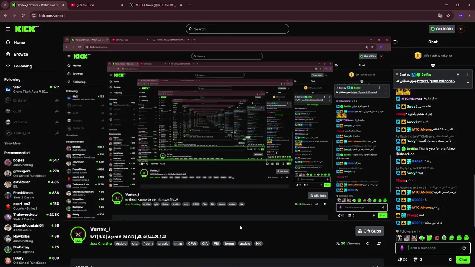Viewport: 475px width, 267px height.
Task: Open recommended channel Trainwreckstv
Action: coord(32,217)
